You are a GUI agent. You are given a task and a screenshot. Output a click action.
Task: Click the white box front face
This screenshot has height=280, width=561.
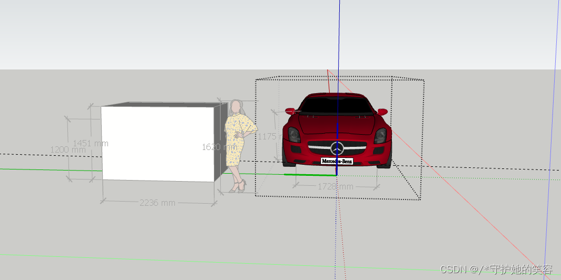(x=158, y=144)
